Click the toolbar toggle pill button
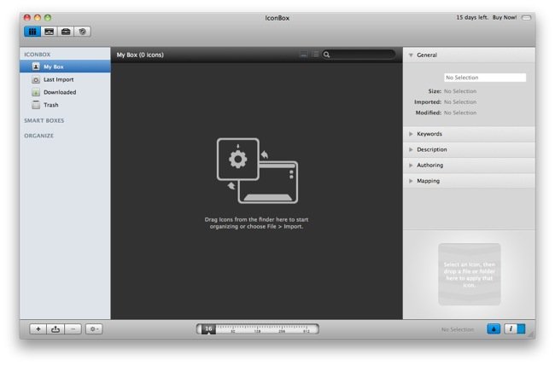This screenshot has height=366, width=555. pyautogui.click(x=526, y=17)
